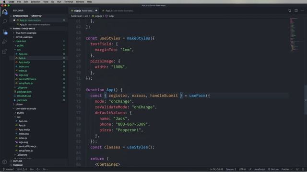Viewport: 307px width, 172px height.
Task: Open errors and warnings count in status bar
Action: (x=22, y=169)
